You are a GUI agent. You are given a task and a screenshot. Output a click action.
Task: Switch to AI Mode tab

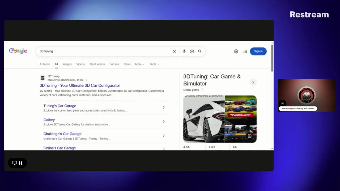point(45,64)
